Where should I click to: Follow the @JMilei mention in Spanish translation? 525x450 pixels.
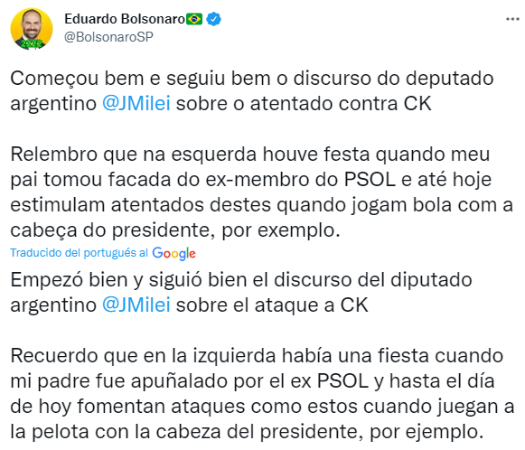pyautogui.click(x=136, y=305)
